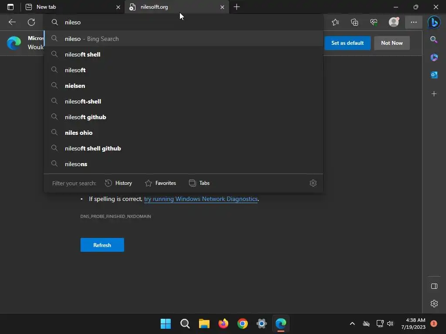This screenshot has height=334, width=446.
Task: Choose the 'nilesoft-shell' suggestion
Action: click(183, 101)
